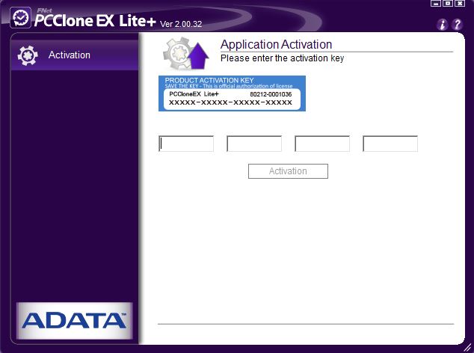Select the Activation gear icon in sidebar
This screenshot has width=474, height=353.
(x=28, y=55)
